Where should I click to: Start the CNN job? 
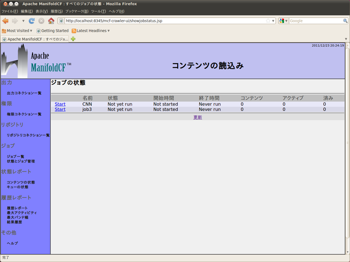point(60,104)
